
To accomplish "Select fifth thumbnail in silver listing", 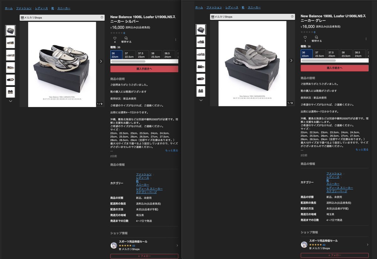I will pyautogui.click(x=10, y=80).
